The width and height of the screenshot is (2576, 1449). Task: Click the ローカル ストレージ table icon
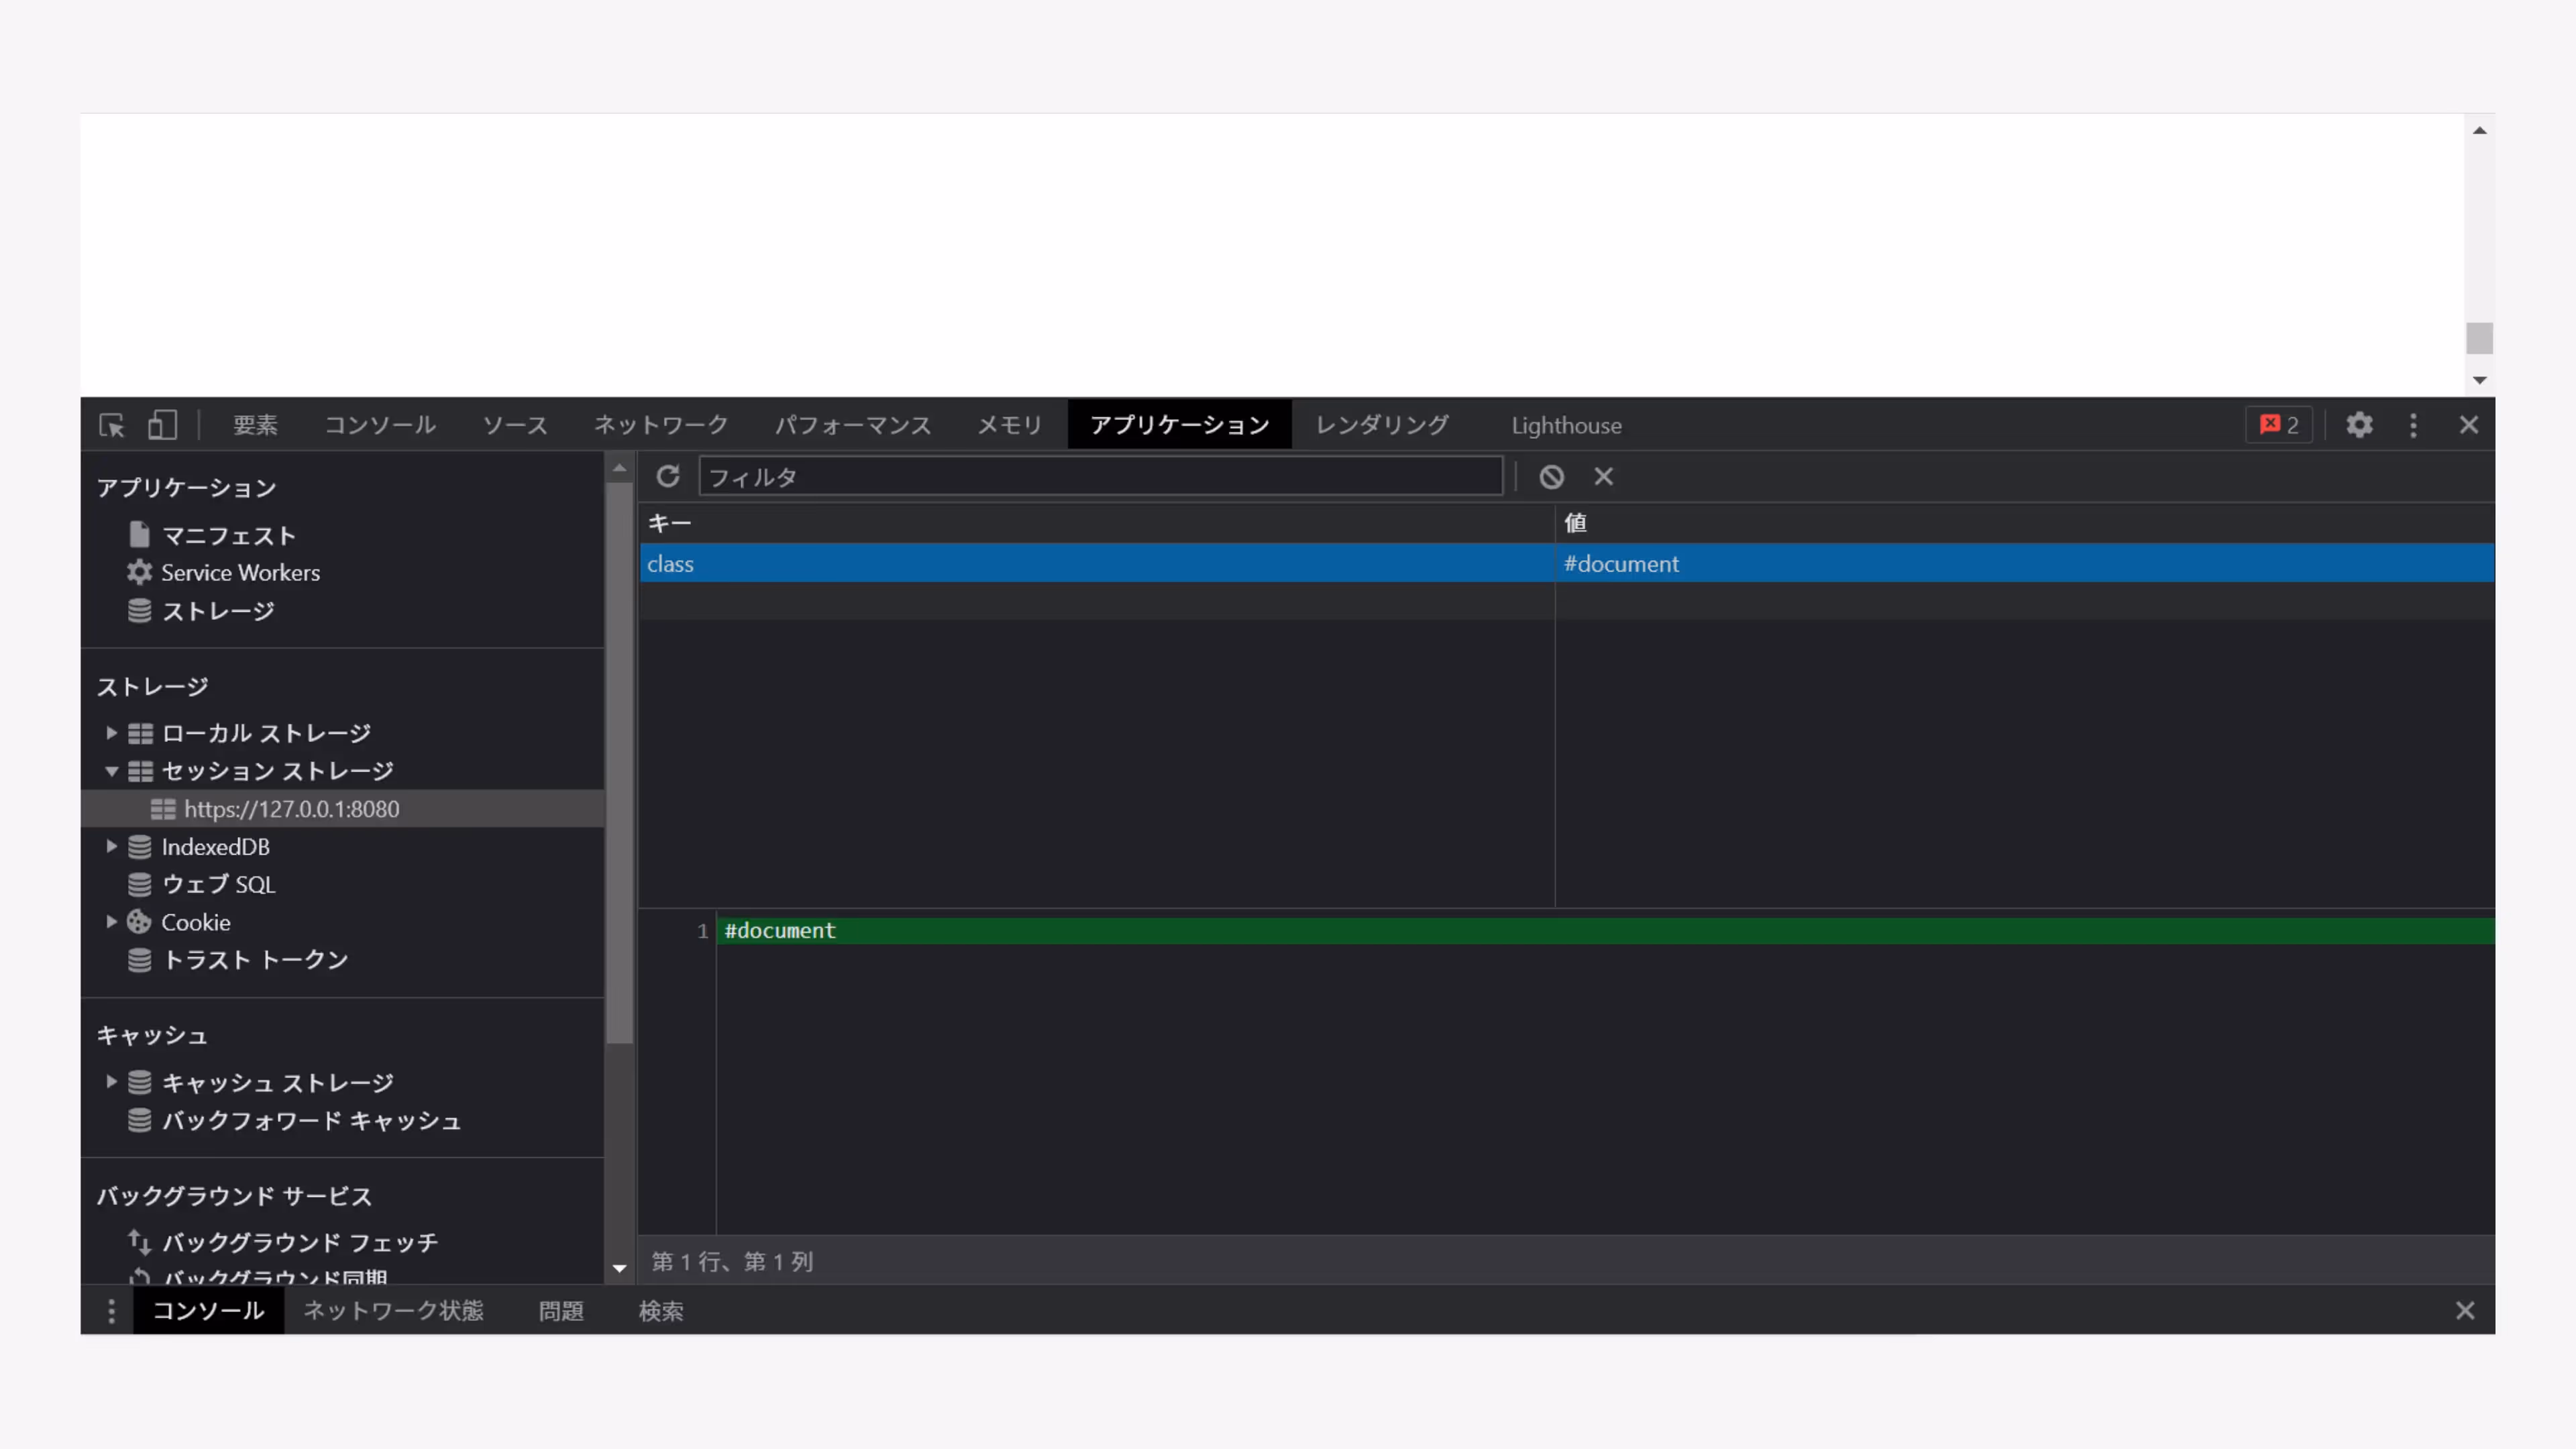pos(140,733)
